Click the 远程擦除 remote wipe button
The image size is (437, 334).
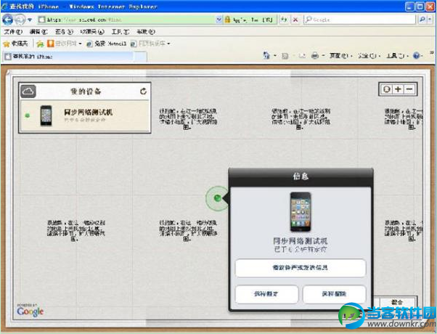click(334, 294)
